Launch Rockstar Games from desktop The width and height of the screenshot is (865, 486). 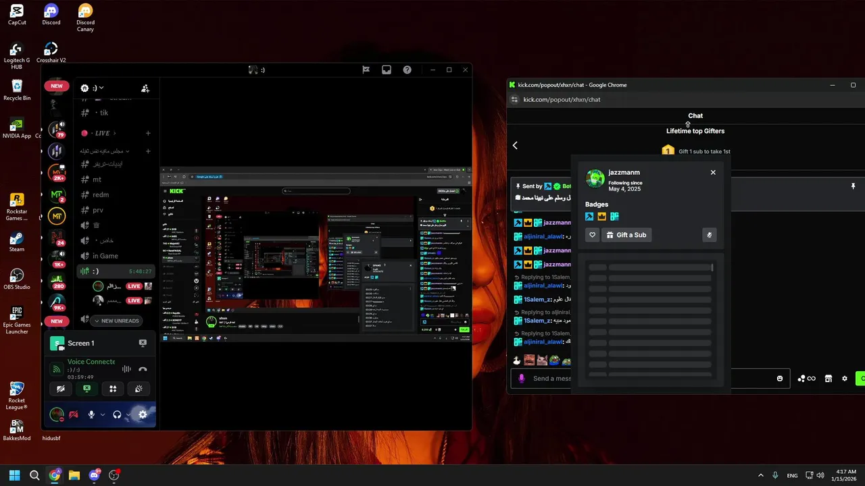[x=17, y=207]
